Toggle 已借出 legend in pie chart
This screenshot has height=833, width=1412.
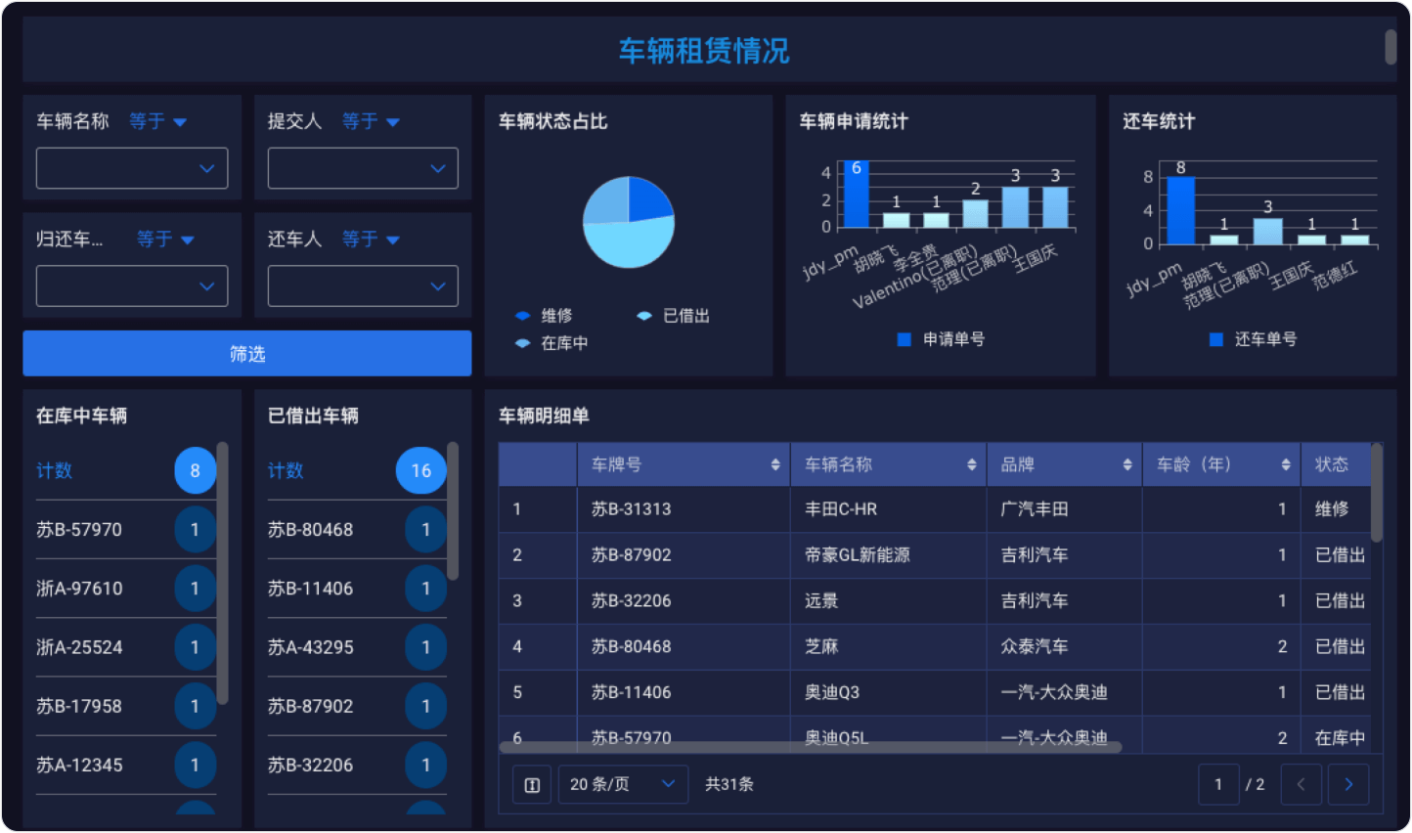point(644,316)
